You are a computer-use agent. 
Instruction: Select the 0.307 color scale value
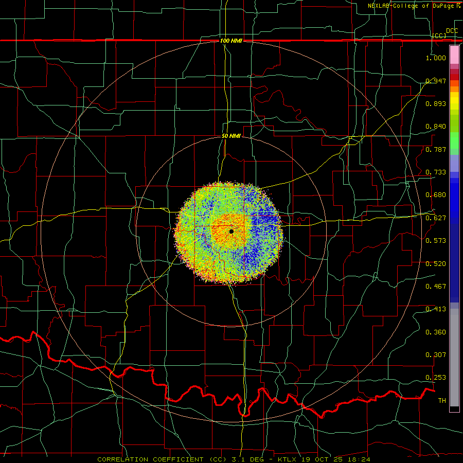pyautogui.click(x=436, y=355)
